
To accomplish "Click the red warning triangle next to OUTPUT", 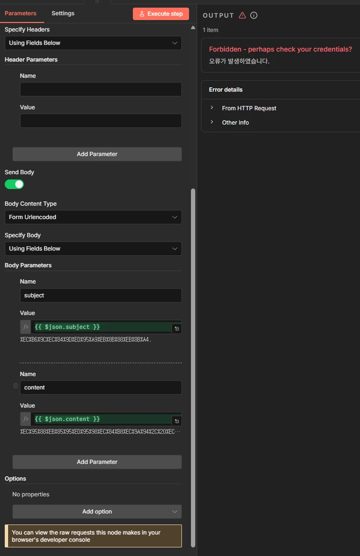I will point(242,15).
